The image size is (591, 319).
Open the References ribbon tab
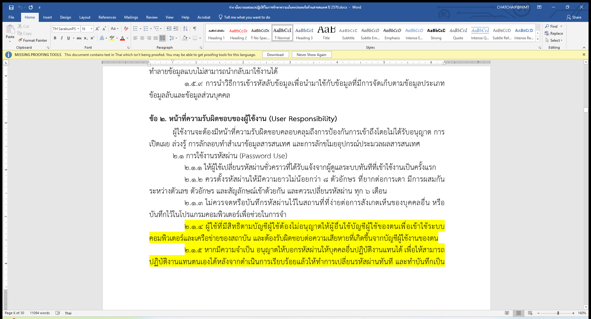107,17
